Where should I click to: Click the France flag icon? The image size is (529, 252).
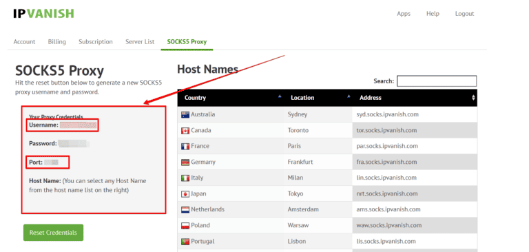click(185, 147)
